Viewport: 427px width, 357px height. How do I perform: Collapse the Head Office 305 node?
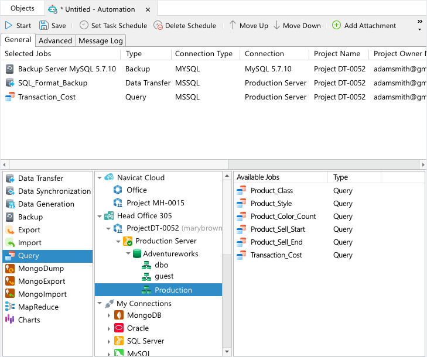(x=100, y=217)
